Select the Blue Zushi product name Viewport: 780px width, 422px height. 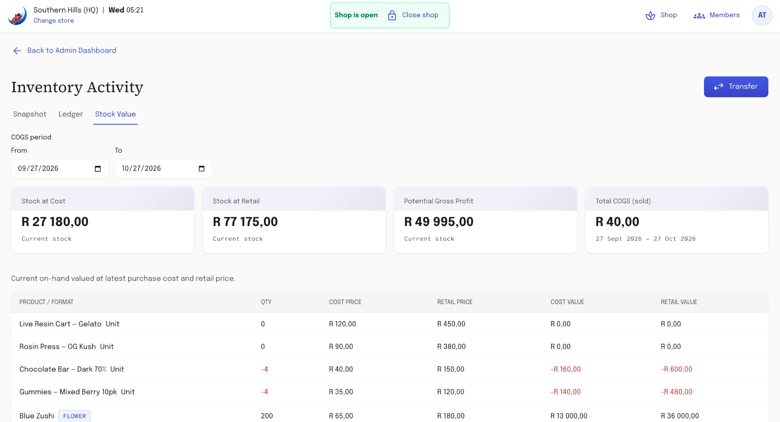pos(37,416)
